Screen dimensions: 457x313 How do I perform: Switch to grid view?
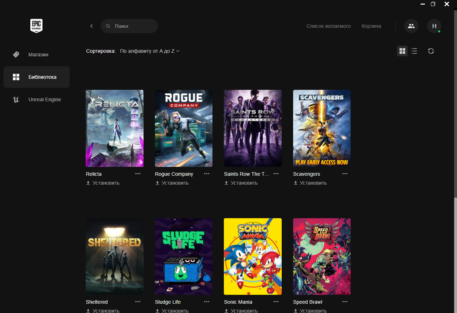402,51
